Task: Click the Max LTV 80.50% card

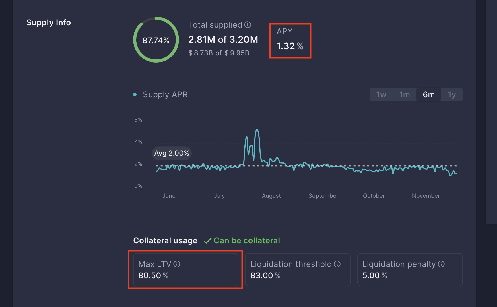Action: point(186,270)
